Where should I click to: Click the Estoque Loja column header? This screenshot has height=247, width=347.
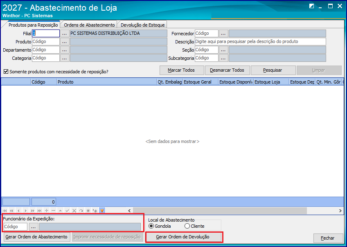click(x=271, y=82)
